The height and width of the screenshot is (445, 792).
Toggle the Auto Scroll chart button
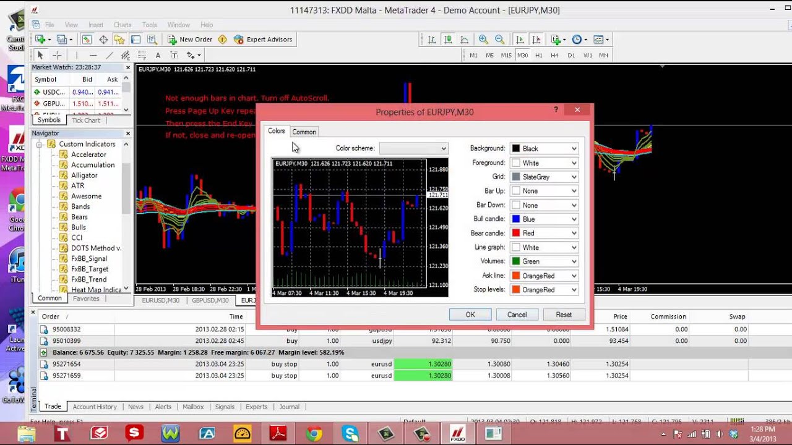[520, 40]
